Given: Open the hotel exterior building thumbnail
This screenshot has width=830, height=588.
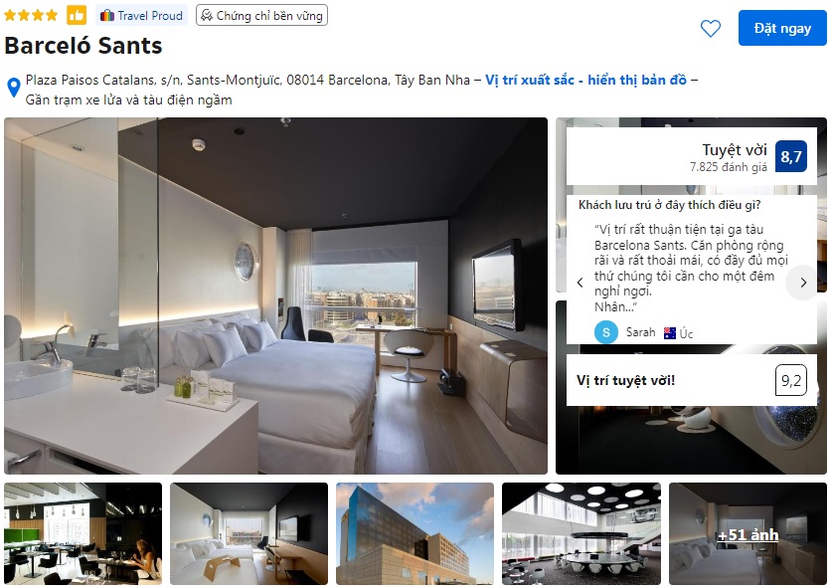Looking at the screenshot, I should click(x=415, y=533).
